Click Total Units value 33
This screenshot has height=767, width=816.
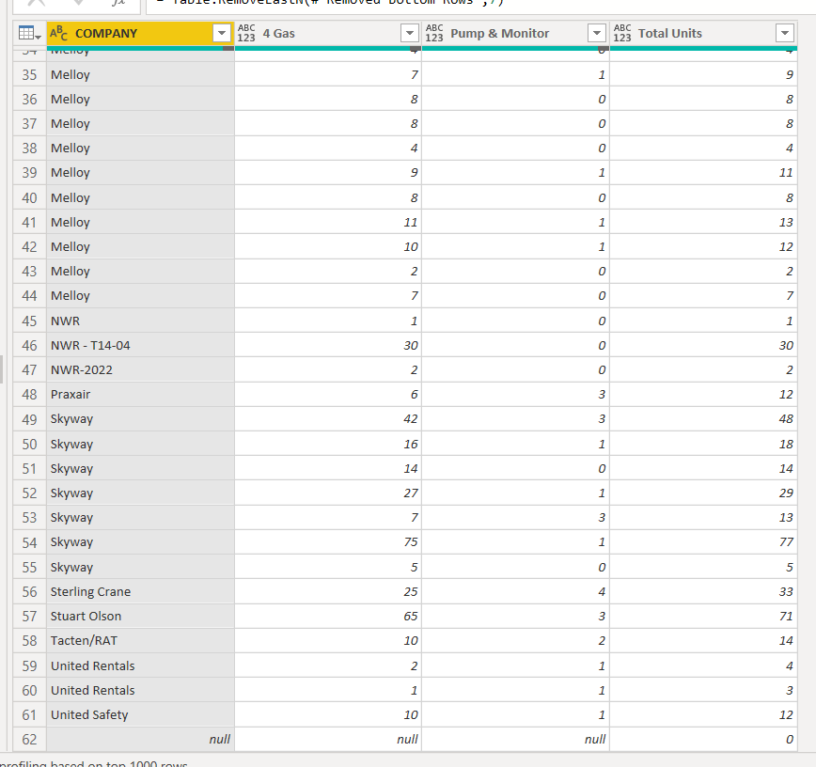click(x=703, y=591)
